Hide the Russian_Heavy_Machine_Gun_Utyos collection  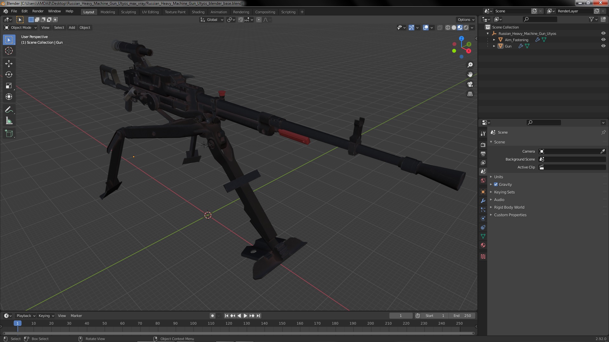603,33
